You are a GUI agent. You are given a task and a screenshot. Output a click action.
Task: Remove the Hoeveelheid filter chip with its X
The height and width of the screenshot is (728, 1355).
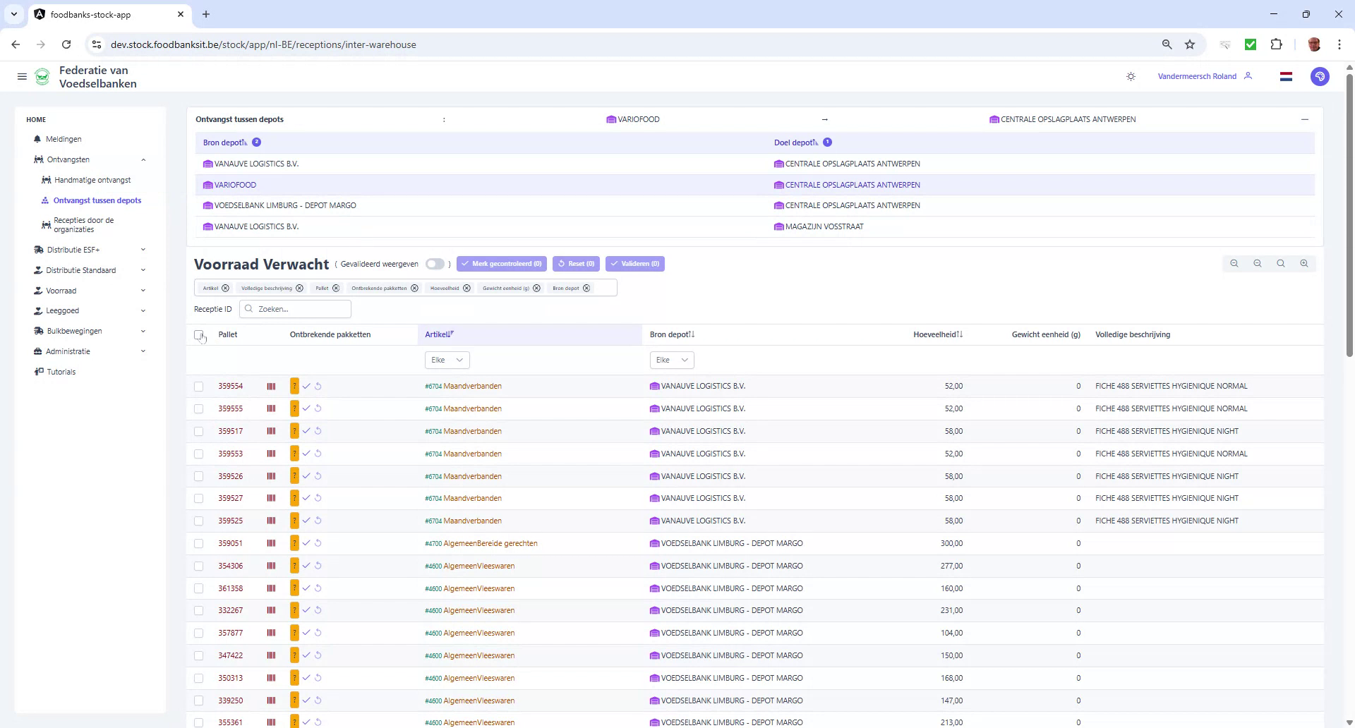click(x=466, y=288)
